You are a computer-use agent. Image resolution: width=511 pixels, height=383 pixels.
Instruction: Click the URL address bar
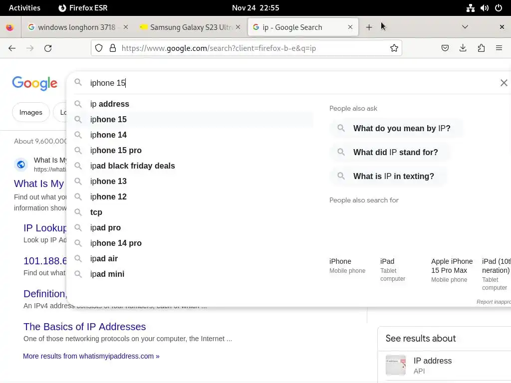(x=247, y=48)
